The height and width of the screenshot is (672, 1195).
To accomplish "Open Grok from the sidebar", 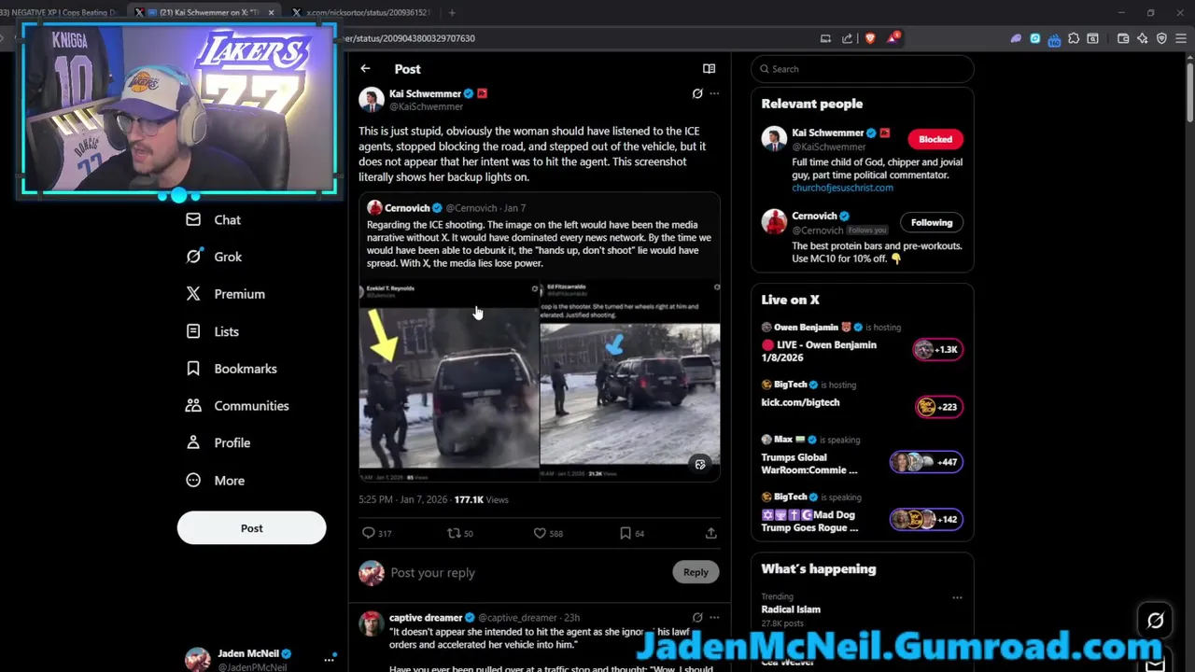I will pyautogui.click(x=214, y=257).
